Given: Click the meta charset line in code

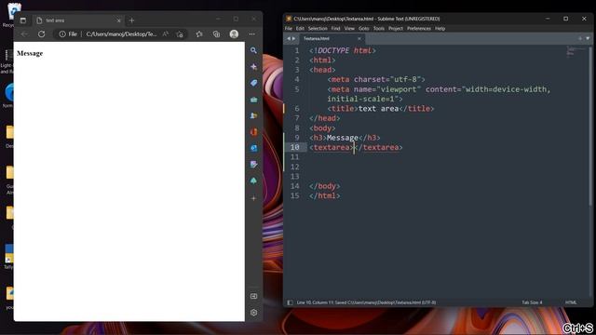Looking at the screenshot, I should coord(376,79).
